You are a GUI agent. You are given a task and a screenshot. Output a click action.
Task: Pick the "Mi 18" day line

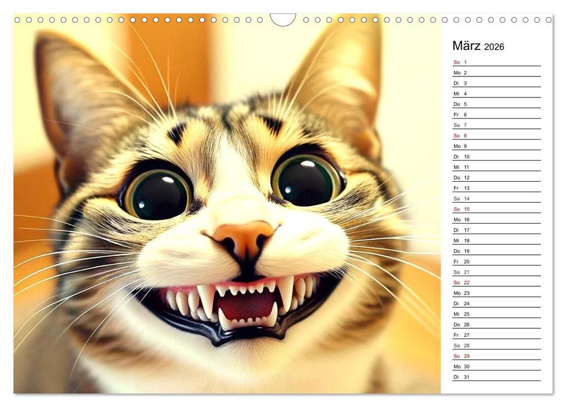pyautogui.click(x=496, y=240)
